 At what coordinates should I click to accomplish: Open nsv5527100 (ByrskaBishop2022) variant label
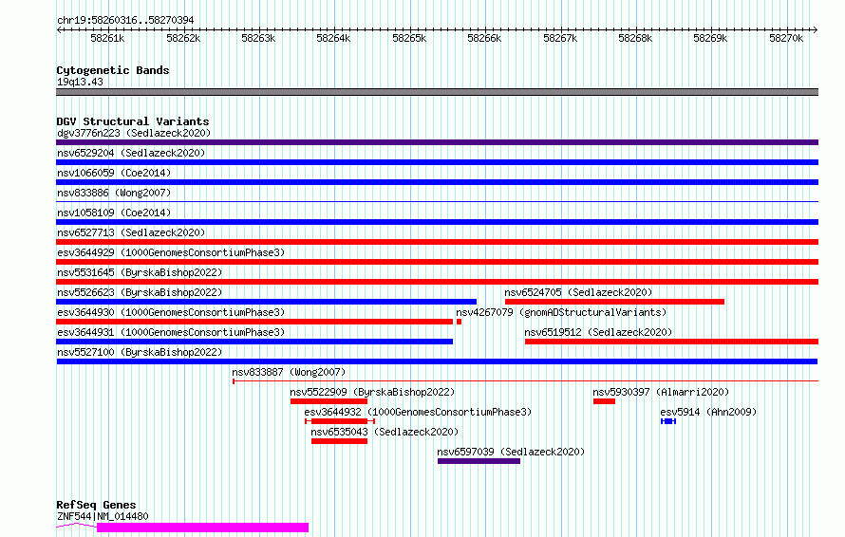tap(140, 352)
